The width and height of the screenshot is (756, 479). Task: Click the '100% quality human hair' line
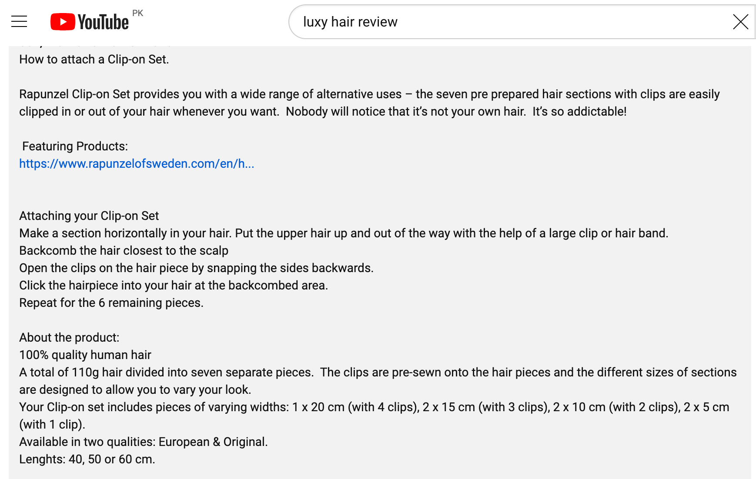(x=85, y=355)
